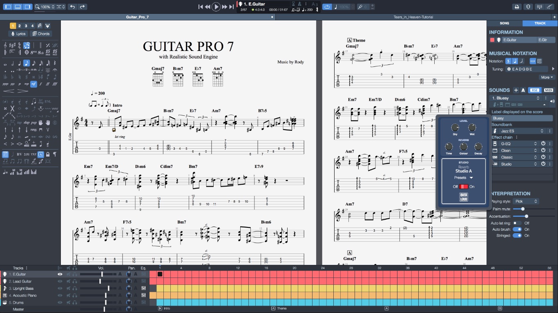Click the Print icon
558x313 pixels.
pos(517,7)
